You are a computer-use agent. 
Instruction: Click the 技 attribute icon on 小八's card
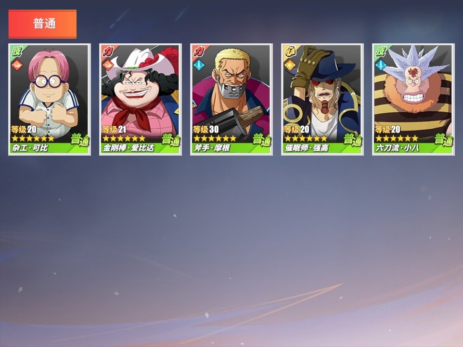click(380, 52)
